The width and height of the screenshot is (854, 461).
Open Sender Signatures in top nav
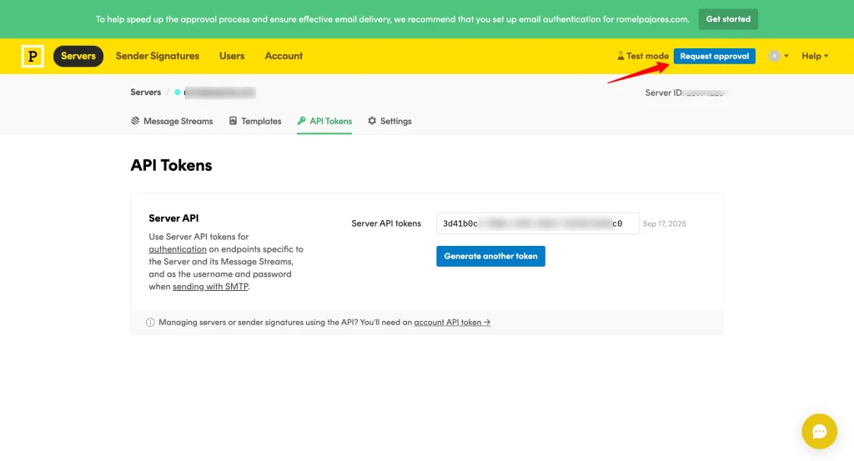click(157, 56)
